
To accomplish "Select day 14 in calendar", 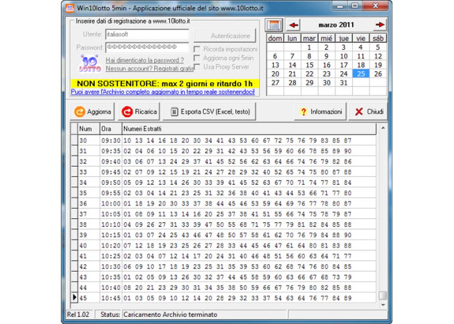I will [x=292, y=65].
